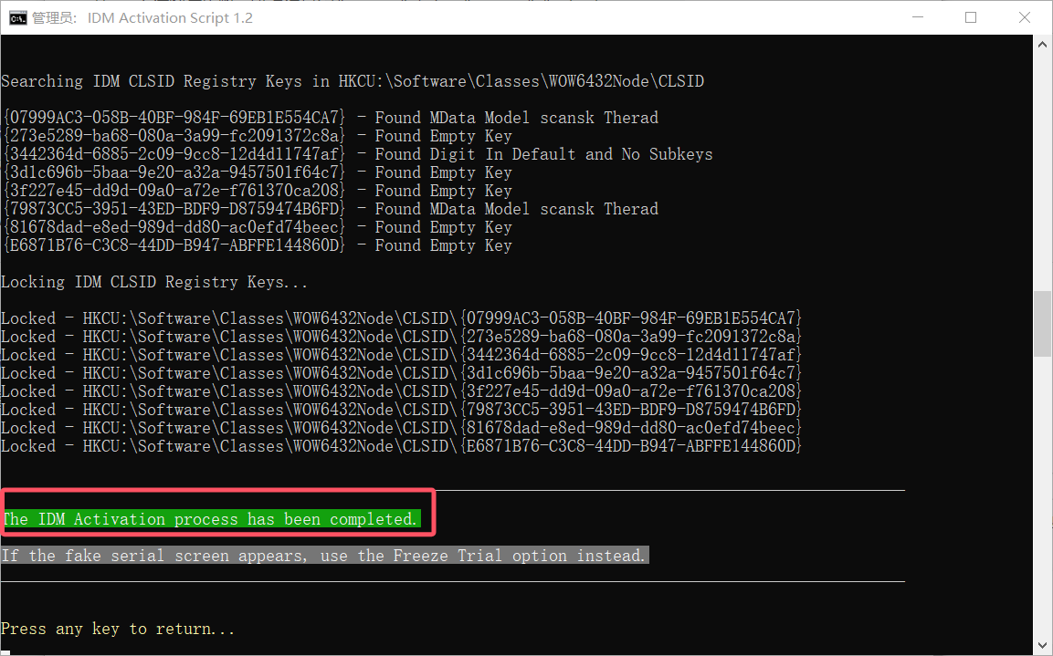
Task: Click the {81678dad-e8ed-989d-dd80-ac0efd74beec} Found Empty Key line
Action: point(258,227)
